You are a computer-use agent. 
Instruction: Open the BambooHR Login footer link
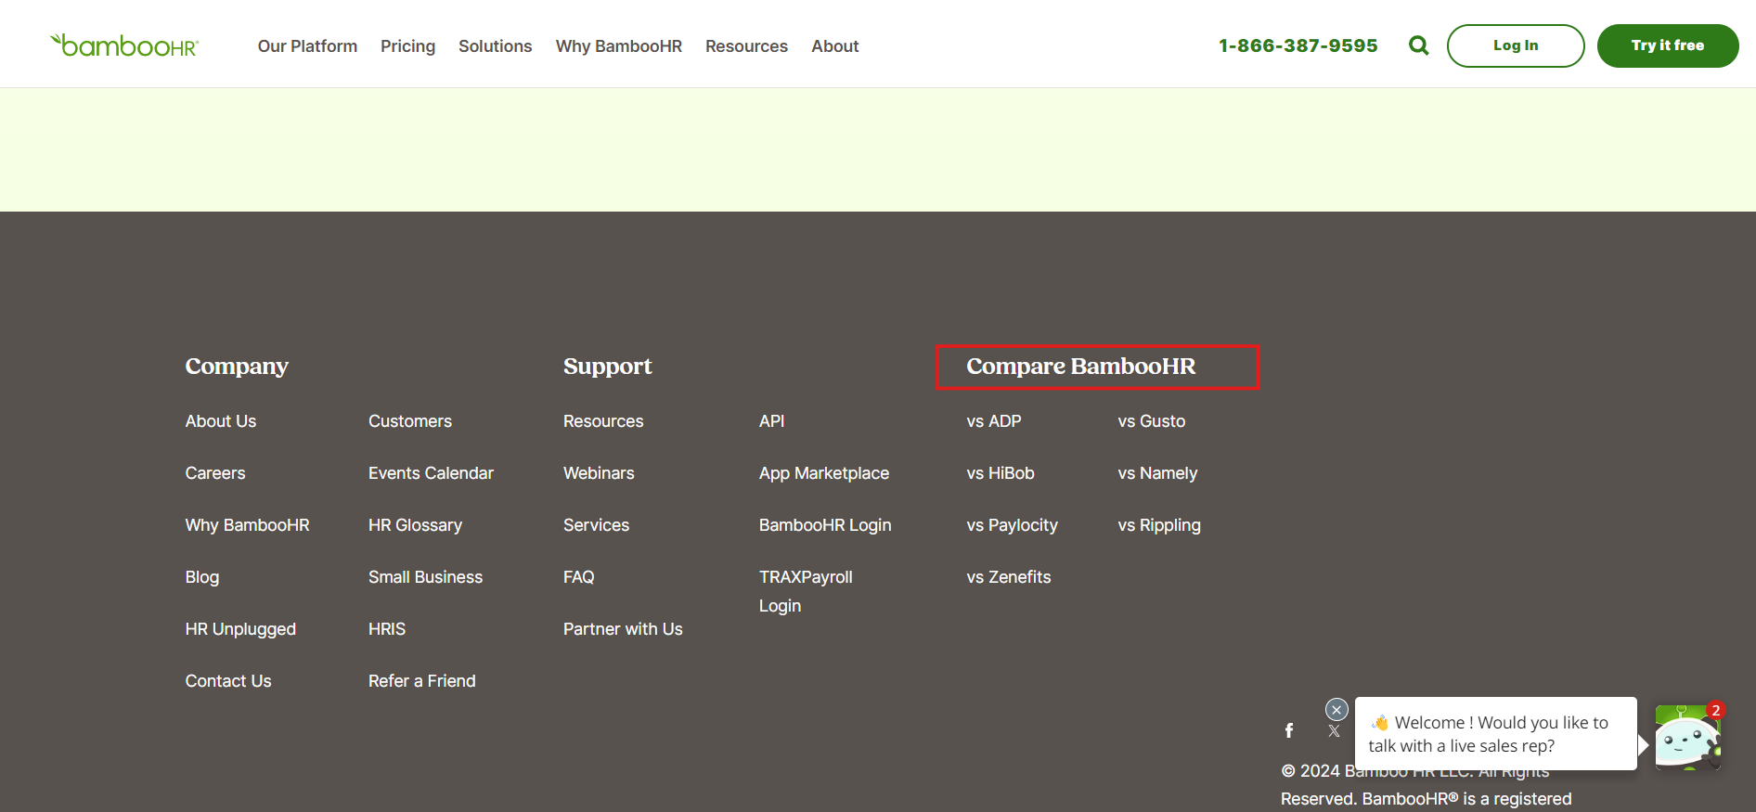tap(825, 525)
